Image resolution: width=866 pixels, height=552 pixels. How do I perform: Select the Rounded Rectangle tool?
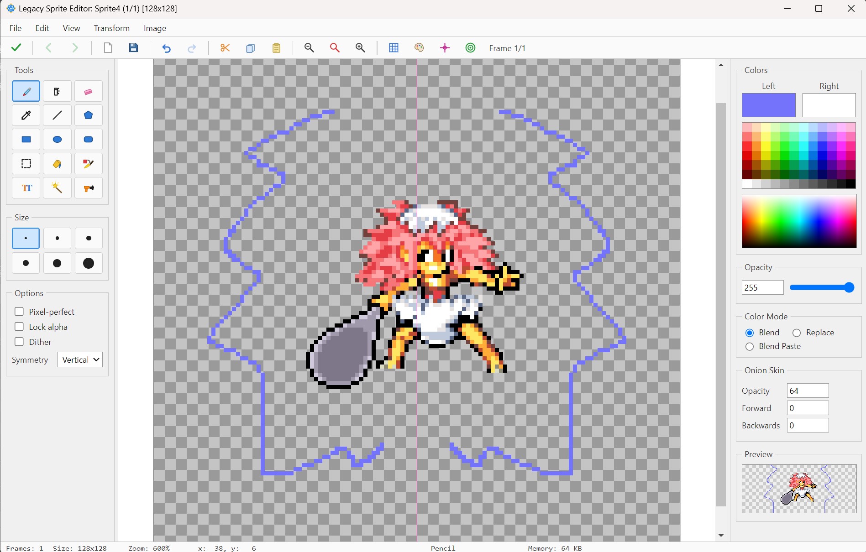88,140
